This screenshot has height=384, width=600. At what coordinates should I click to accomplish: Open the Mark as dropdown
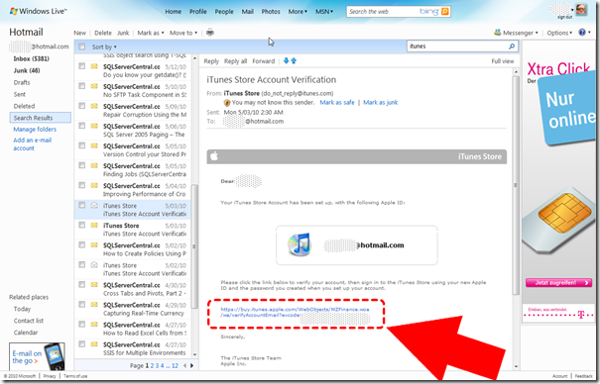click(x=151, y=33)
